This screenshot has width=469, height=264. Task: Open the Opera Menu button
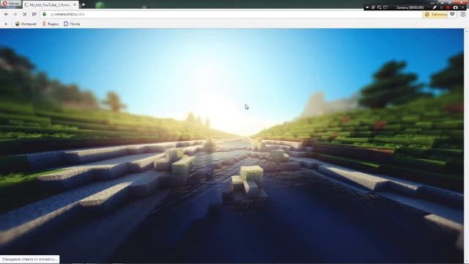pyautogui.click(x=11, y=4)
